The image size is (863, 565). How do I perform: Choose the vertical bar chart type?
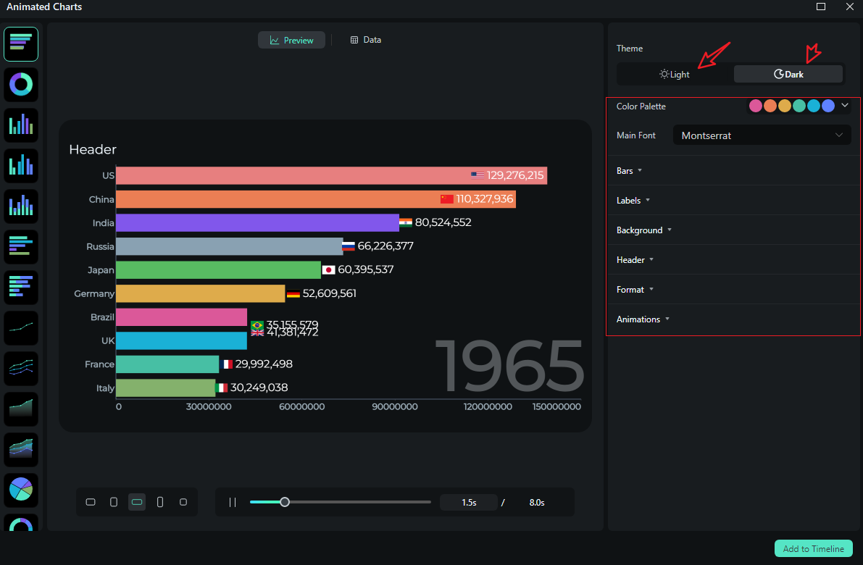pyautogui.click(x=20, y=125)
